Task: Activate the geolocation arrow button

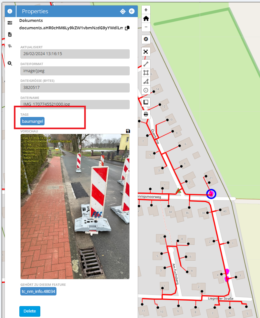Action: tap(146, 39)
